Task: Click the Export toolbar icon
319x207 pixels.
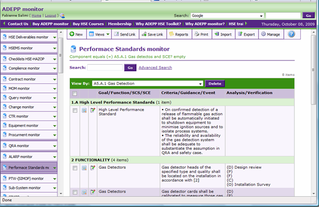Action: click(240, 34)
